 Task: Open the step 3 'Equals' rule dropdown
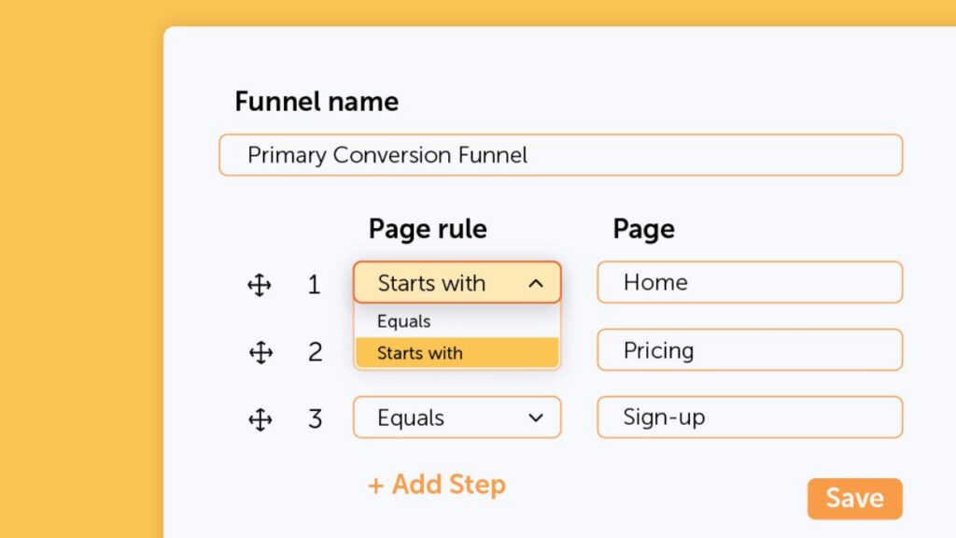[x=457, y=418]
